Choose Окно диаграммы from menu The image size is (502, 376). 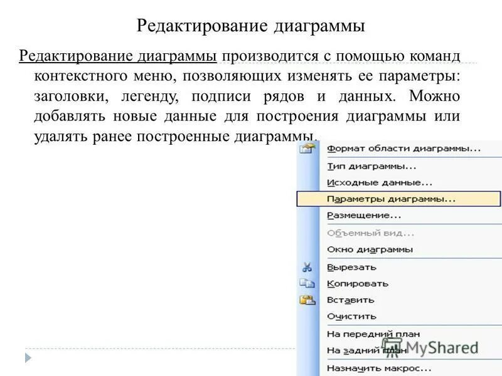pos(370,249)
